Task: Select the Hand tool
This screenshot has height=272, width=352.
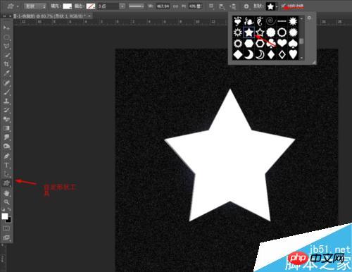Action: [x=6, y=193]
